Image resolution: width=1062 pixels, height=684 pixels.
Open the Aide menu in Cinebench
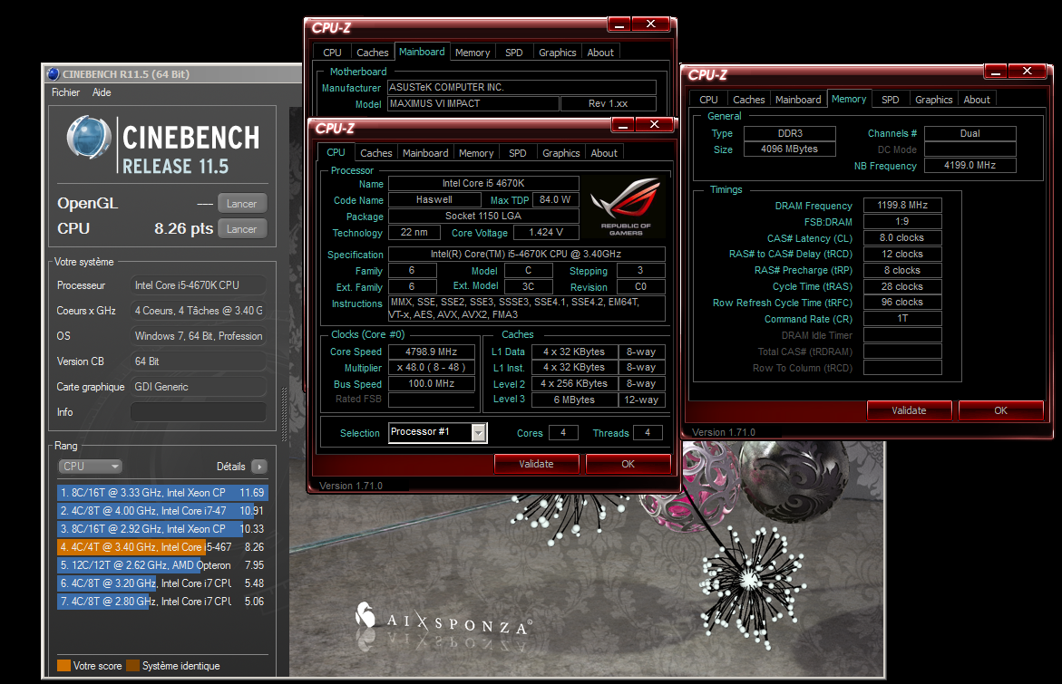coord(102,92)
